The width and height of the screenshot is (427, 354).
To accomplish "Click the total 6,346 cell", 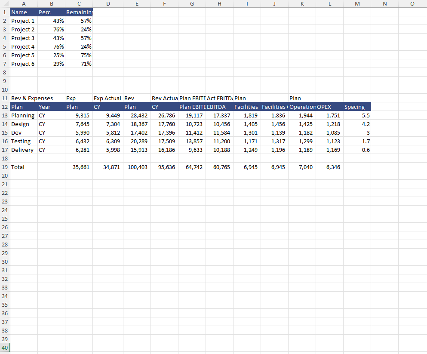I will [x=329, y=167].
